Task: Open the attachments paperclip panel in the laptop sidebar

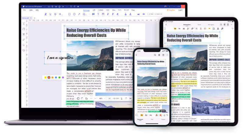Action: click(x=24, y=40)
